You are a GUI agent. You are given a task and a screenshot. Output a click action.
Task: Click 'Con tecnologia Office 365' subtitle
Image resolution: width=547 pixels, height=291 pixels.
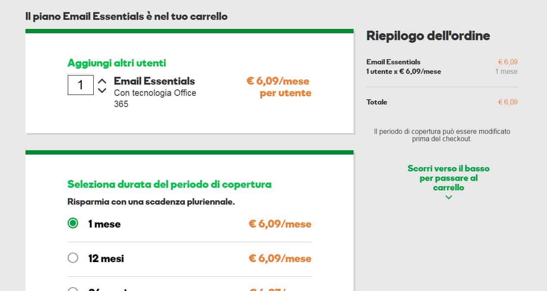(x=155, y=98)
